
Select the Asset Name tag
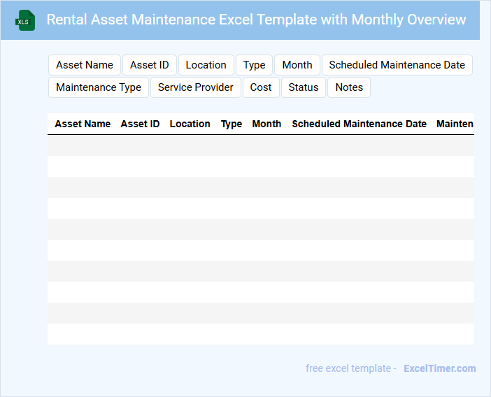[x=85, y=65]
